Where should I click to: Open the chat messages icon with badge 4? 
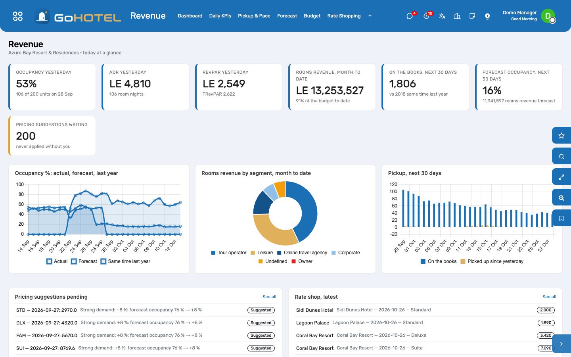coord(410,16)
